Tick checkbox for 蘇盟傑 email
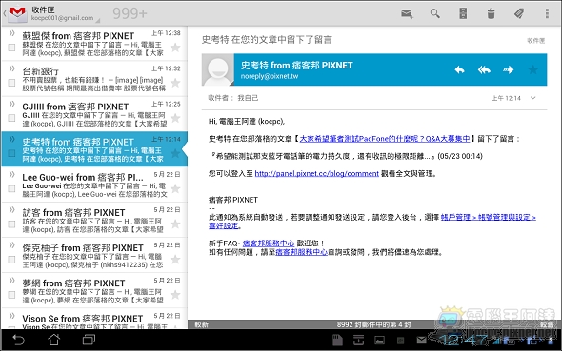The image size is (562, 351). 11,48
